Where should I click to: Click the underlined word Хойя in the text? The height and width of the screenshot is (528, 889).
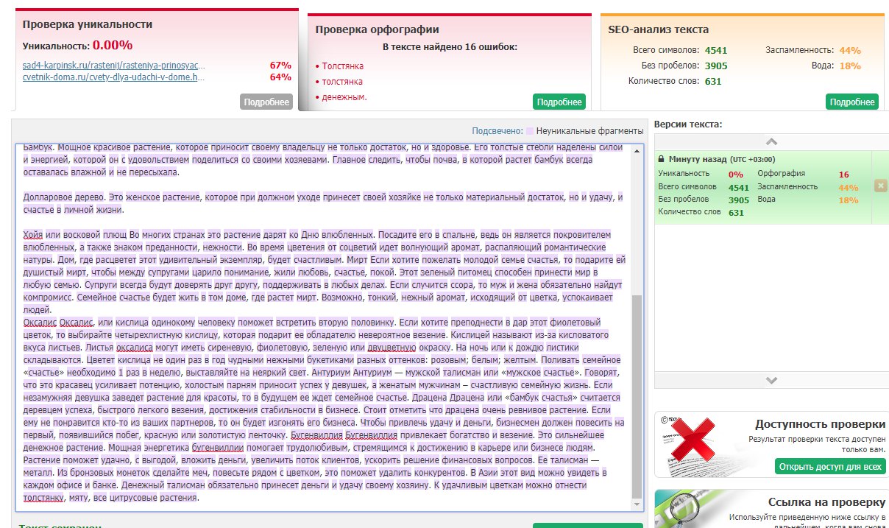(x=33, y=234)
